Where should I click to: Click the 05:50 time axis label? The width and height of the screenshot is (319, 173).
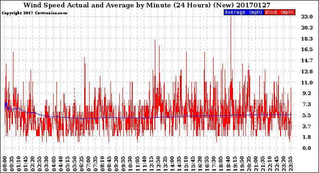pos(74,164)
